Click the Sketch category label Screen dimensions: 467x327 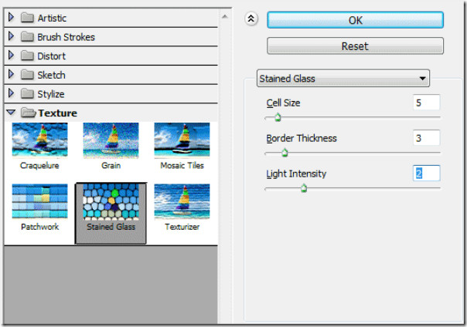[51, 75]
